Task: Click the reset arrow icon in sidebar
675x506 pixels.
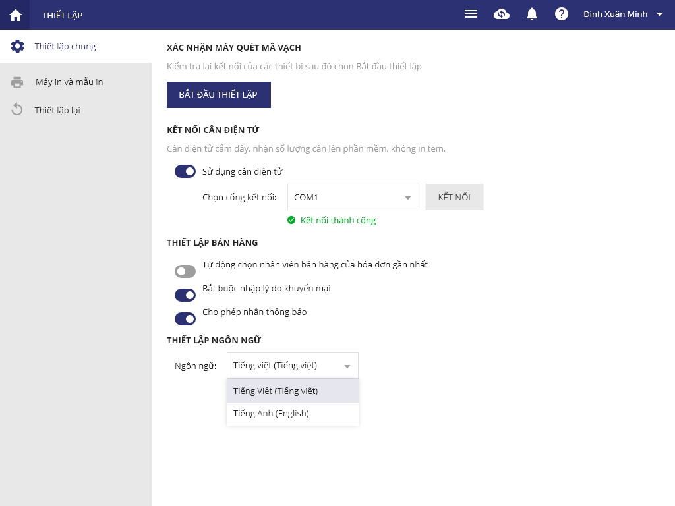Action: pyautogui.click(x=18, y=110)
